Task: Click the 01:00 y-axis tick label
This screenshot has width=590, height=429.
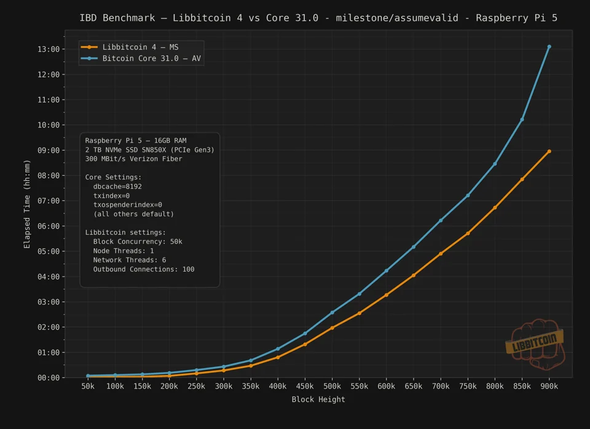Action: [x=49, y=353]
